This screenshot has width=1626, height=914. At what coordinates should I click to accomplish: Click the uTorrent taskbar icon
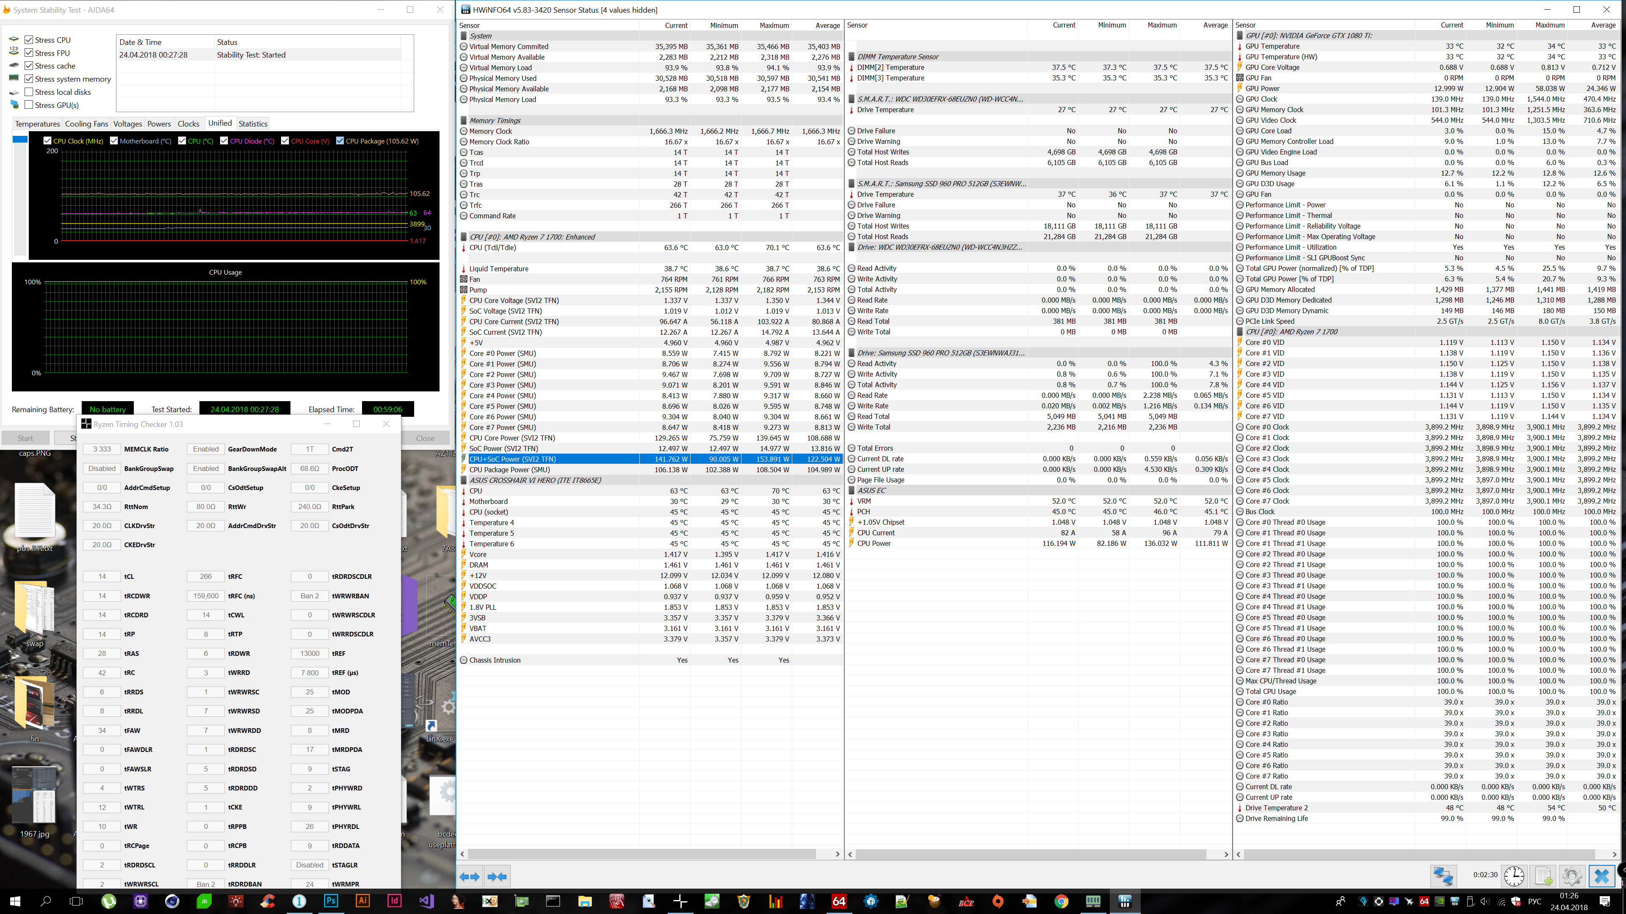click(109, 901)
